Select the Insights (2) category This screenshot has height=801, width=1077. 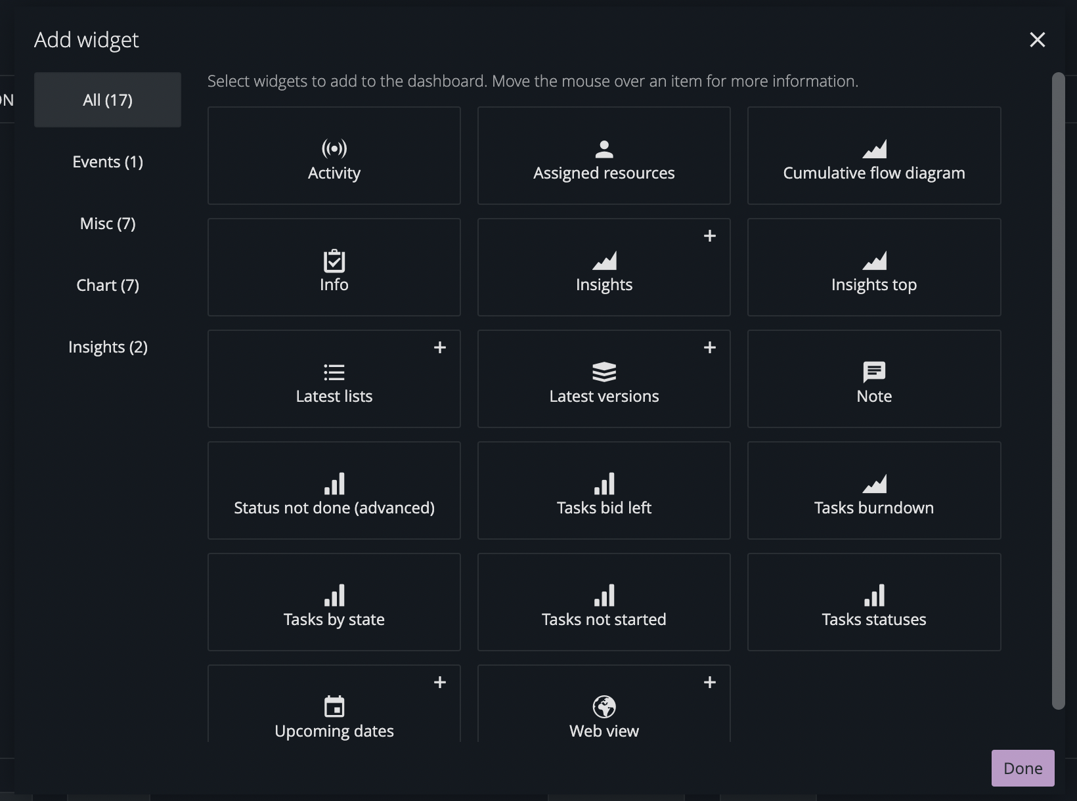click(108, 347)
